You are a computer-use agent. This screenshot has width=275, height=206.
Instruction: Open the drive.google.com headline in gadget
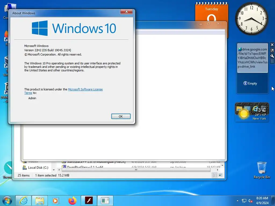click(x=252, y=58)
